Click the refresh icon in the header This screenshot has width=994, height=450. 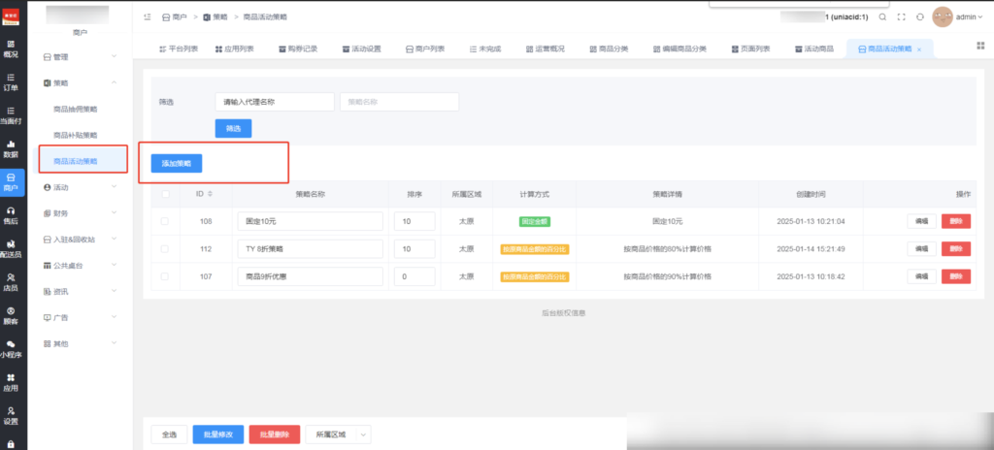point(920,17)
